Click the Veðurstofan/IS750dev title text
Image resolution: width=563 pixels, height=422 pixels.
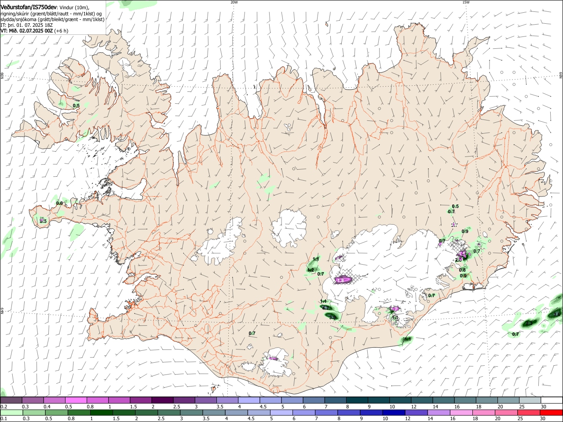[x=29, y=7]
